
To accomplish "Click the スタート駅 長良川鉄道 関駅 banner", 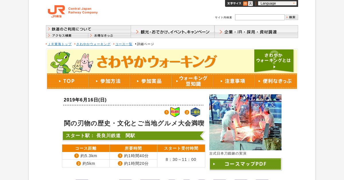I will pos(134,136).
